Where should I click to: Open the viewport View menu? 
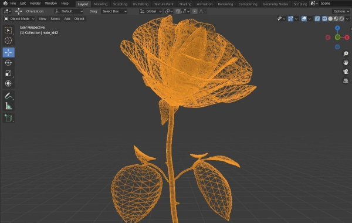click(x=42, y=19)
